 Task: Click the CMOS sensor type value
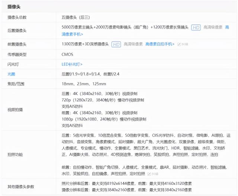[67, 54]
